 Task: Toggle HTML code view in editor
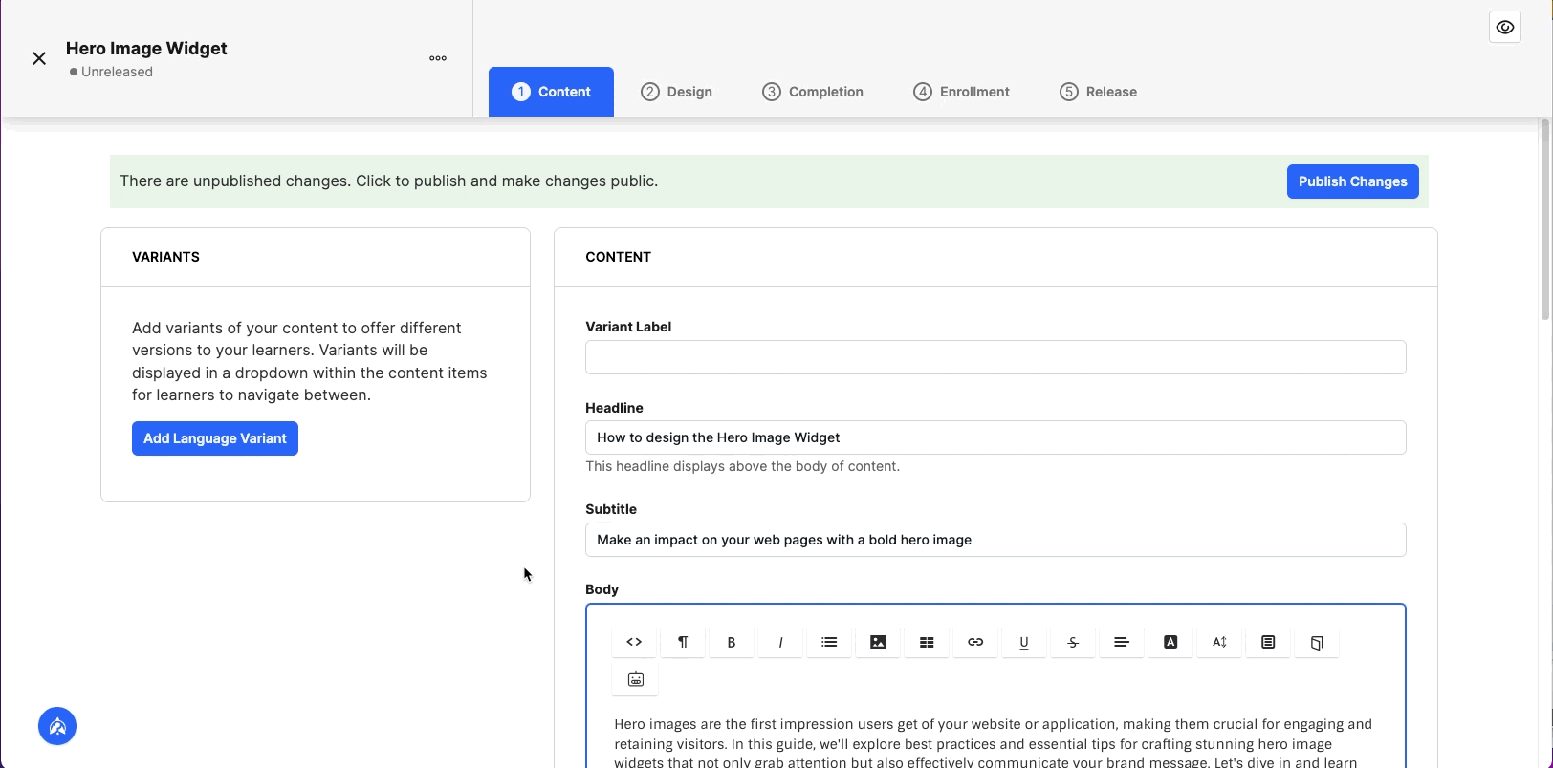pos(634,642)
